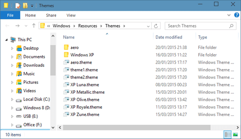241x139 pixels.
Task: Select Pictures in the navigation pane
Action: [x=31, y=82]
